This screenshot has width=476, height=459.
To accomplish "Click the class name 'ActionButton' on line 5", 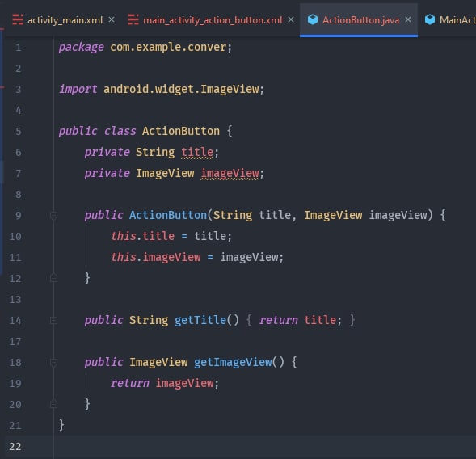I will (x=181, y=131).
